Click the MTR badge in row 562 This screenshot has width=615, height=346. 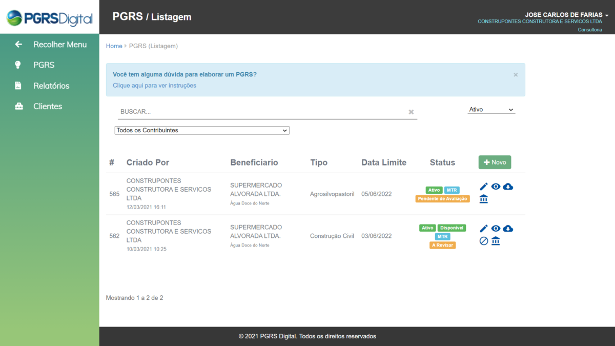pos(443,237)
